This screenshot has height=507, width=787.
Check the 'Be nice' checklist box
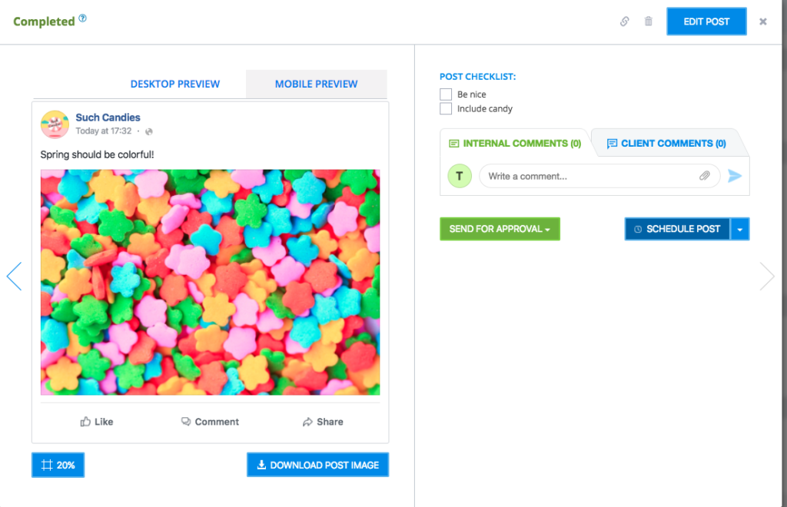446,94
